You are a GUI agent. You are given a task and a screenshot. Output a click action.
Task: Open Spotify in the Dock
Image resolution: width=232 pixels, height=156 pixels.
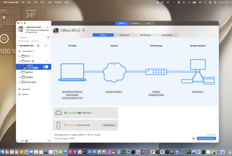tap(124, 152)
